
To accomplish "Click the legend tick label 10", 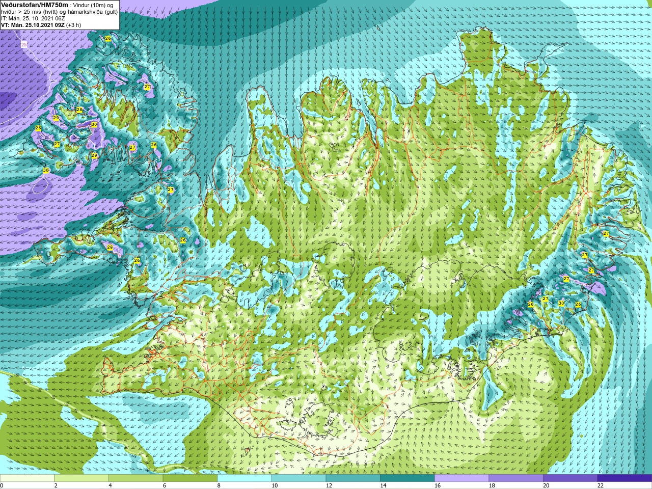I will click(275, 485).
